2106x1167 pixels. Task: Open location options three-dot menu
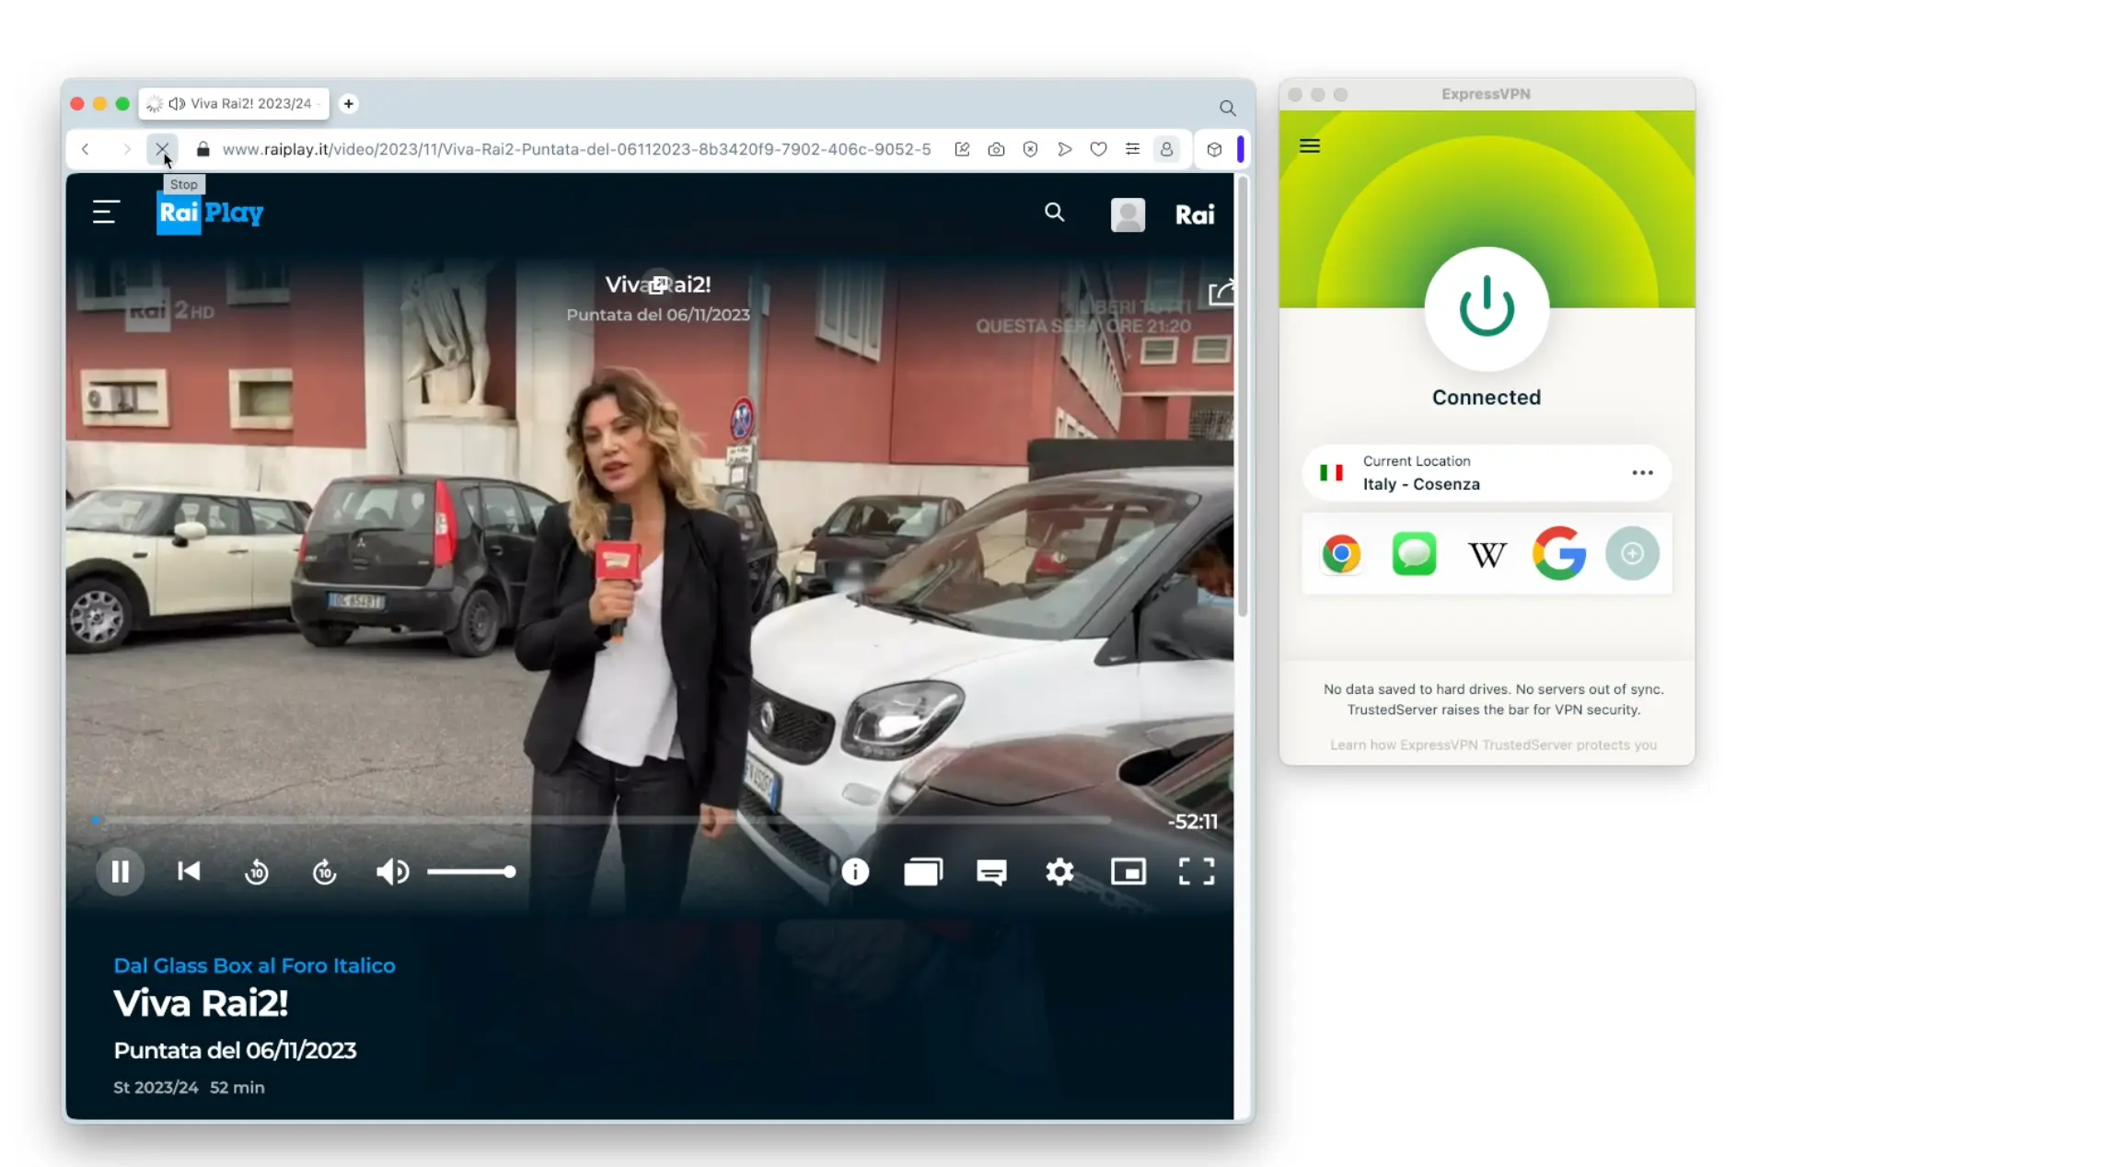[x=1642, y=473]
